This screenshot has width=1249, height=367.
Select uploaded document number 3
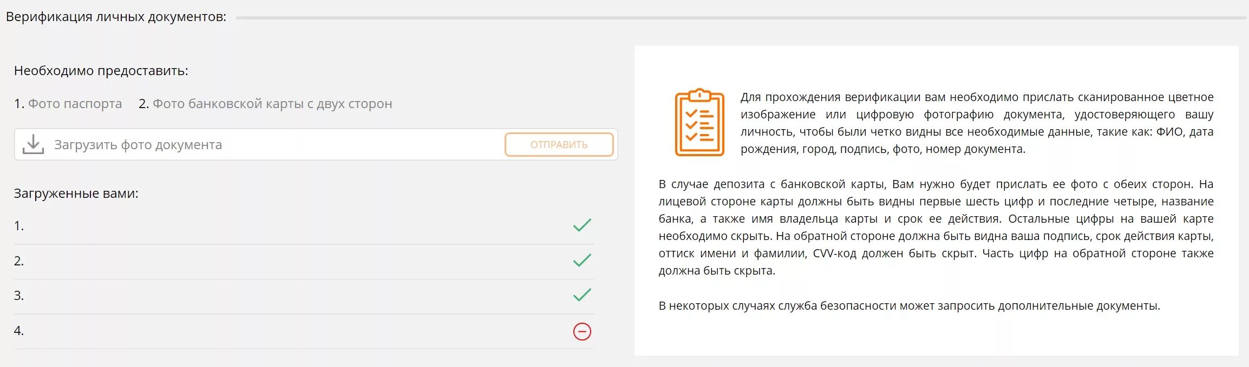click(19, 296)
